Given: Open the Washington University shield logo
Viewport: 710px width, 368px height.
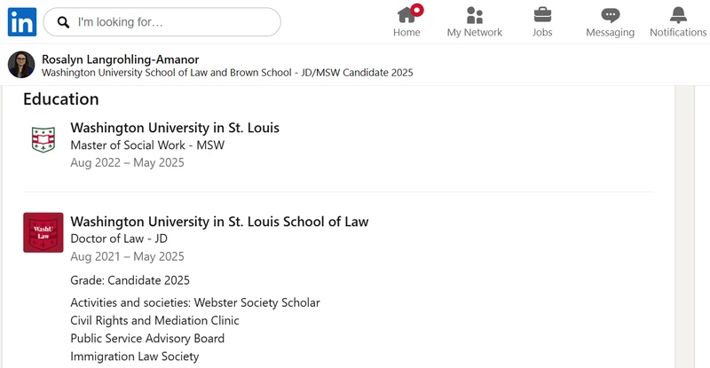Looking at the screenshot, I should 43,139.
